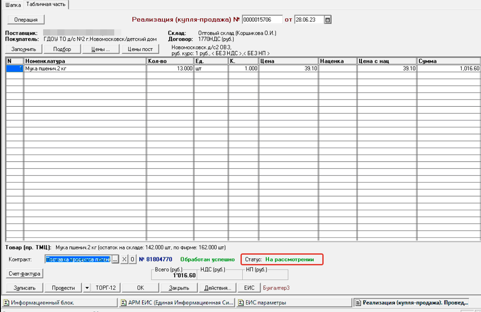Screen dimensions: 481x312
Task: Select quantity cell 13.000
Action: click(170, 68)
